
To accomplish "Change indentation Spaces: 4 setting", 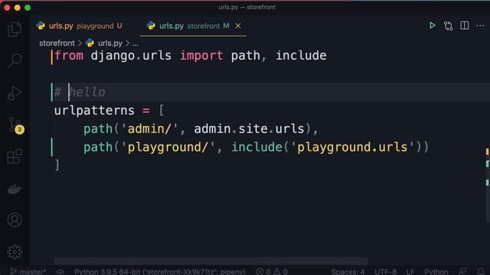I will point(348,272).
